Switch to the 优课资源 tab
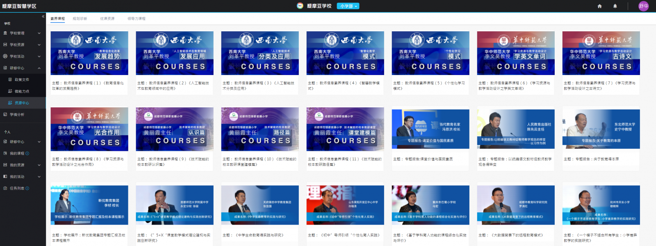Image resolution: width=656 pixels, height=246 pixels. 107,19
